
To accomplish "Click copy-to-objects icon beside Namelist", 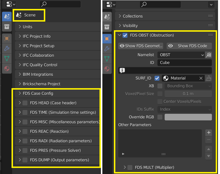I will click(x=208, y=55).
